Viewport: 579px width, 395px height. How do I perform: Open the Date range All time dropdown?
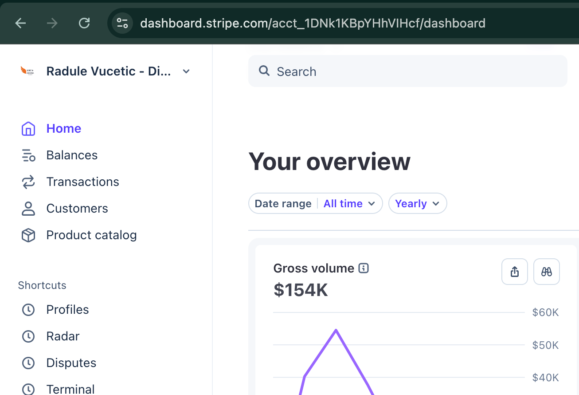[316, 204]
